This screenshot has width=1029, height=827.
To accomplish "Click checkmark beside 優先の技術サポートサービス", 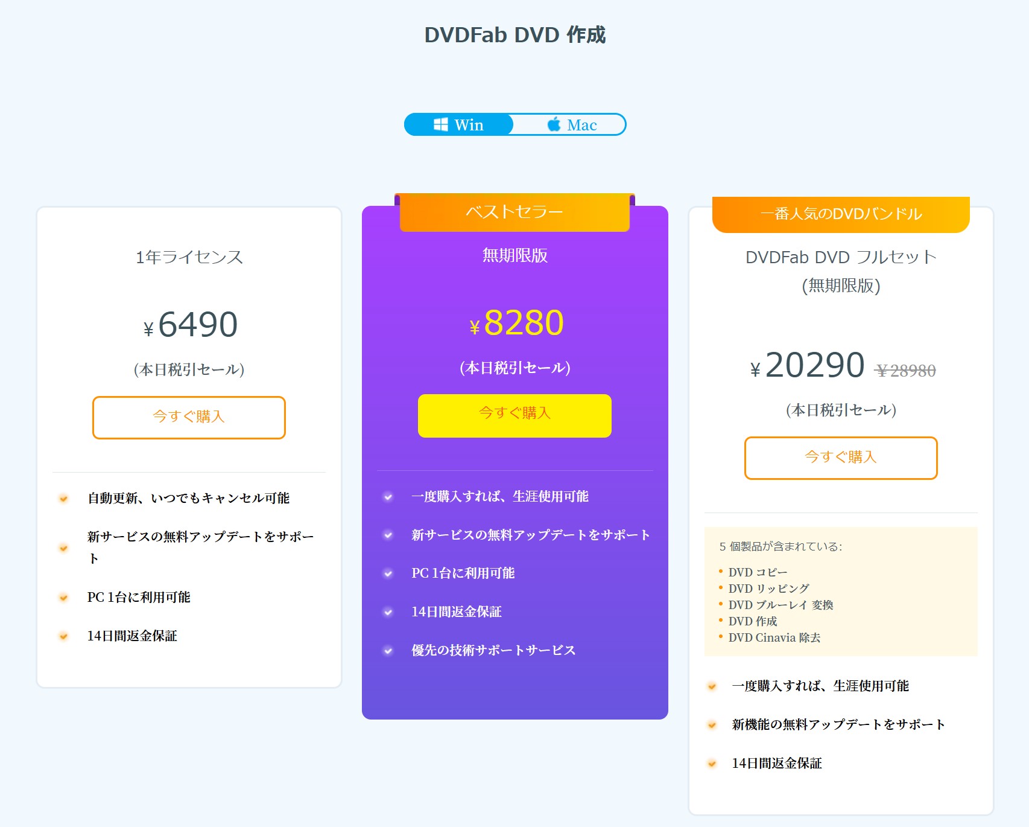I will tap(388, 651).
